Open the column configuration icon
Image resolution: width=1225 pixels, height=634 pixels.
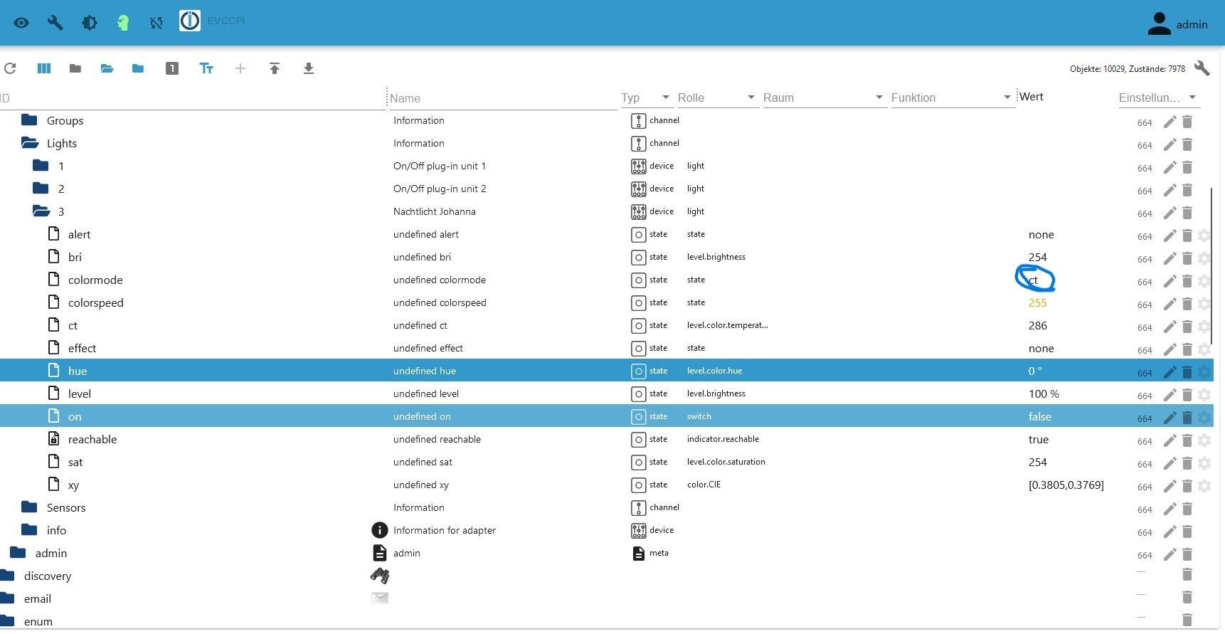[44, 68]
